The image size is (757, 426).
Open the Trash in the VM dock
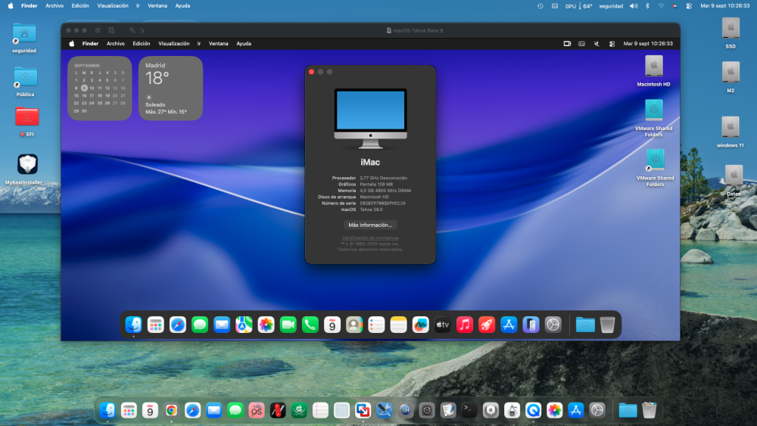tap(607, 325)
